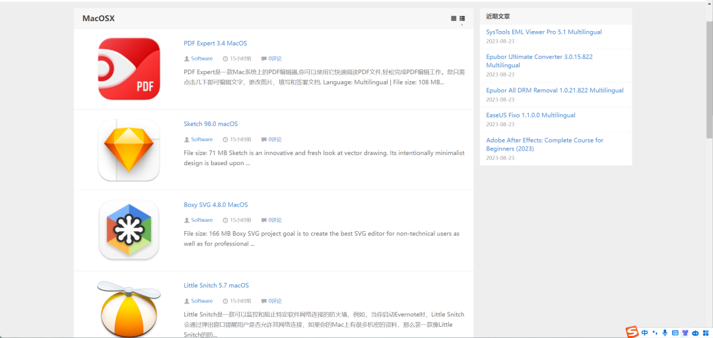Screen dimensions: 713x338
Task: Click Software category under Sketch 98.0
Action: coord(202,139)
